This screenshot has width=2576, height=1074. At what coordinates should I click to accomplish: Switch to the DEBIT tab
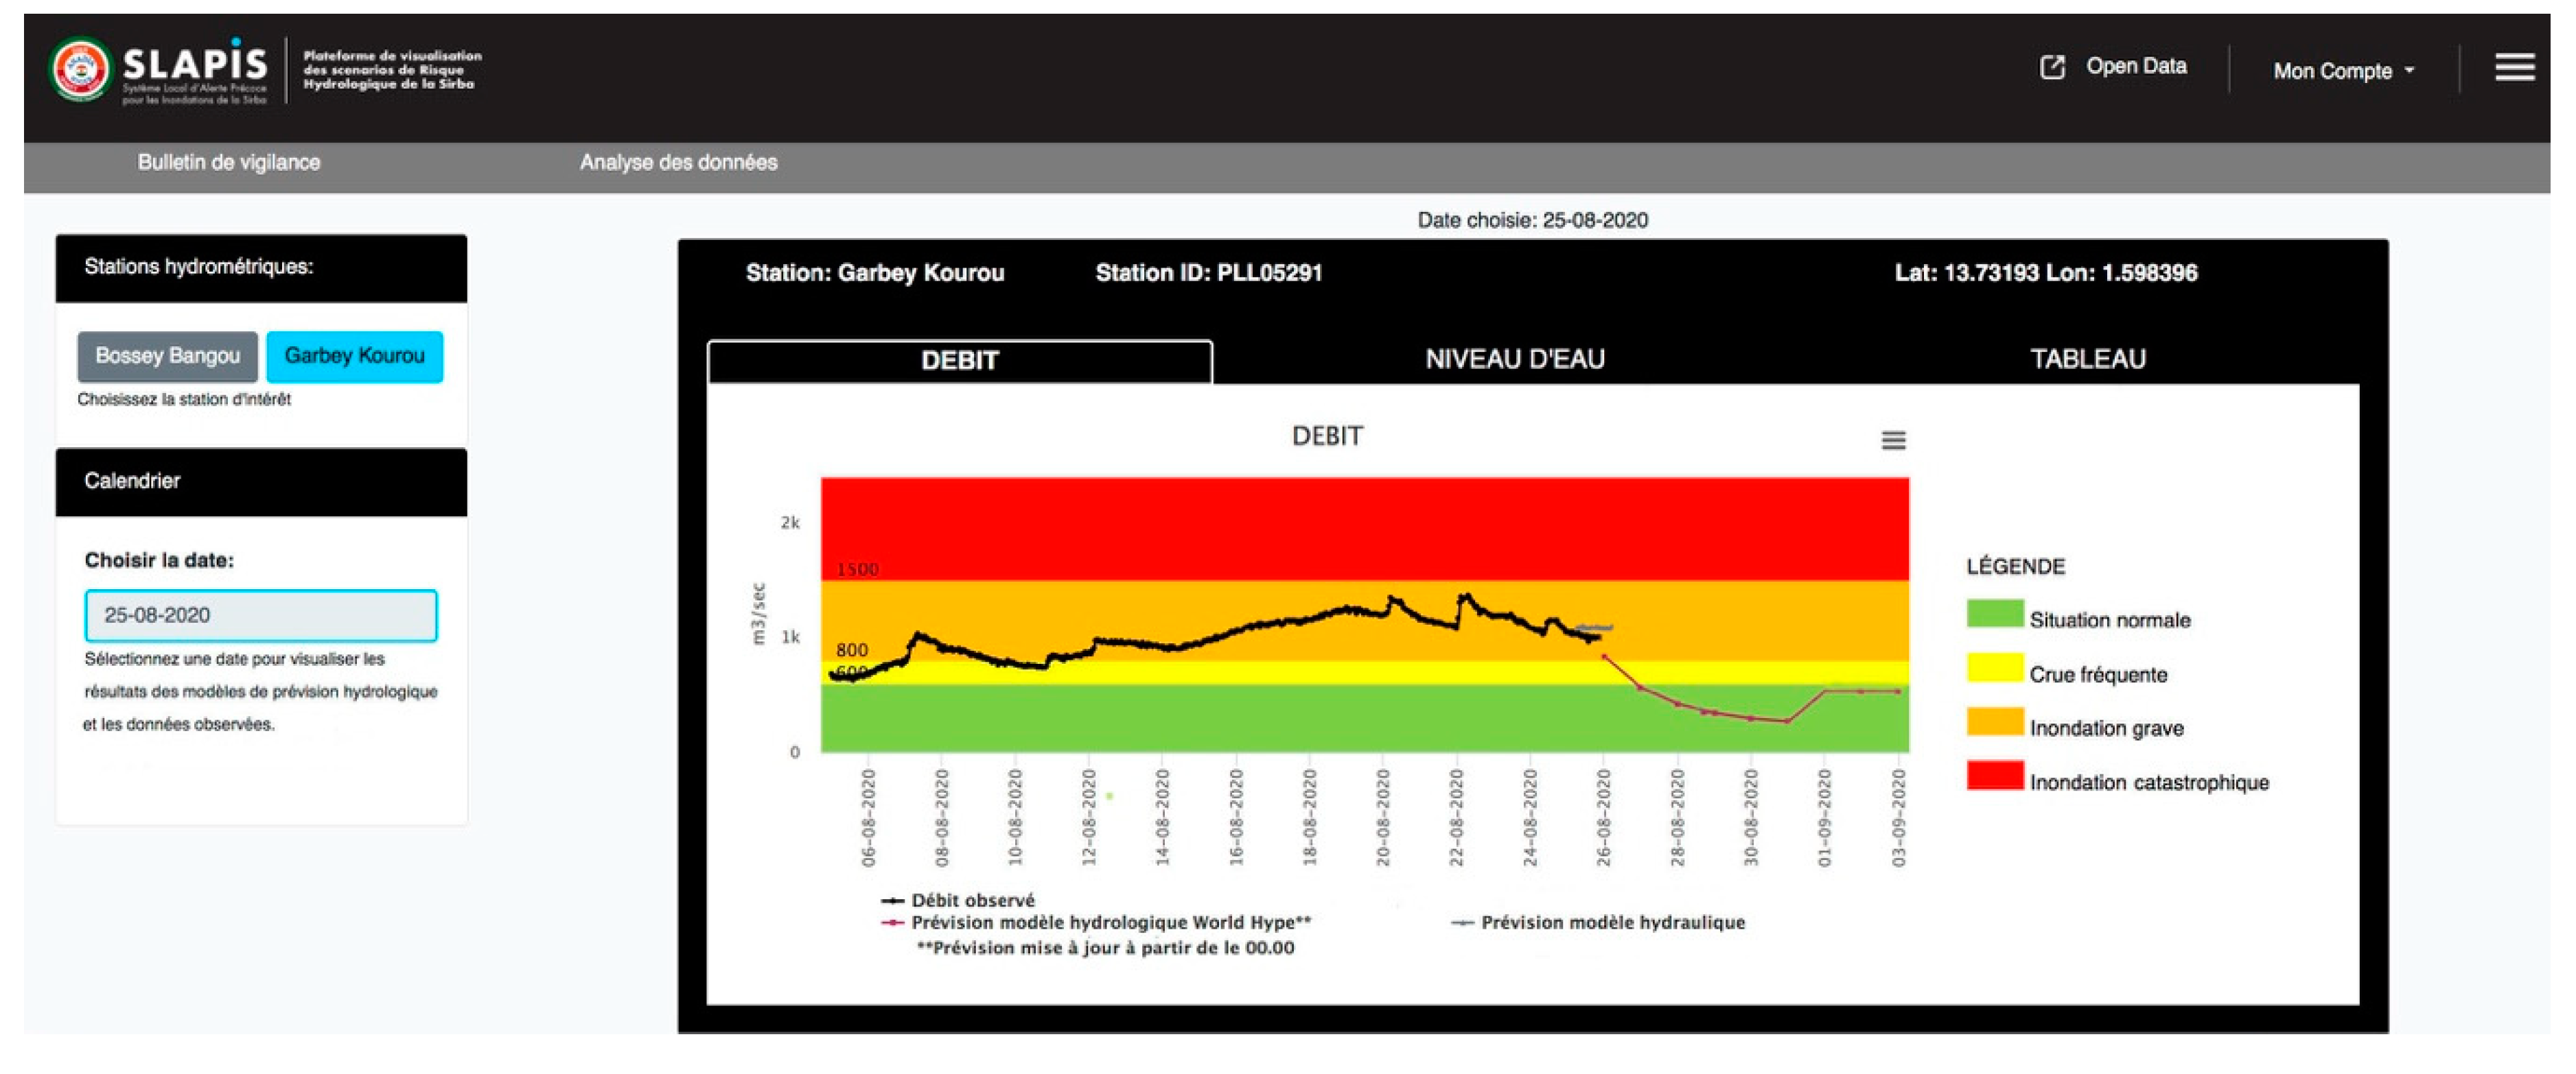[x=960, y=361]
